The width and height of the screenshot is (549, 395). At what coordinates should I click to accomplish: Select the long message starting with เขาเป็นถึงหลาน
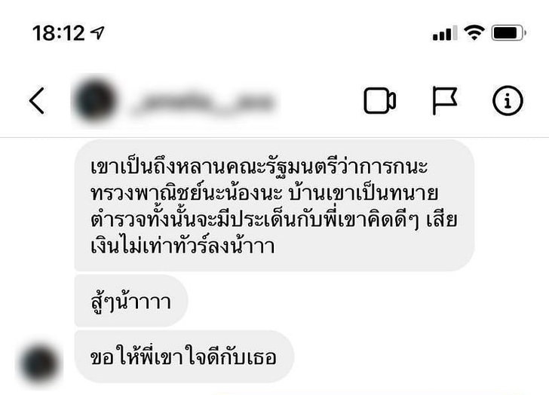tap(274, 206)
